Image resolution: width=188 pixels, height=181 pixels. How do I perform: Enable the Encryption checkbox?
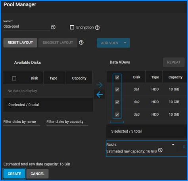[x=72, y=27]
